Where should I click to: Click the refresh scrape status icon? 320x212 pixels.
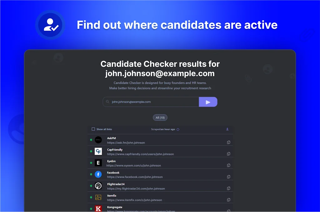177,129
